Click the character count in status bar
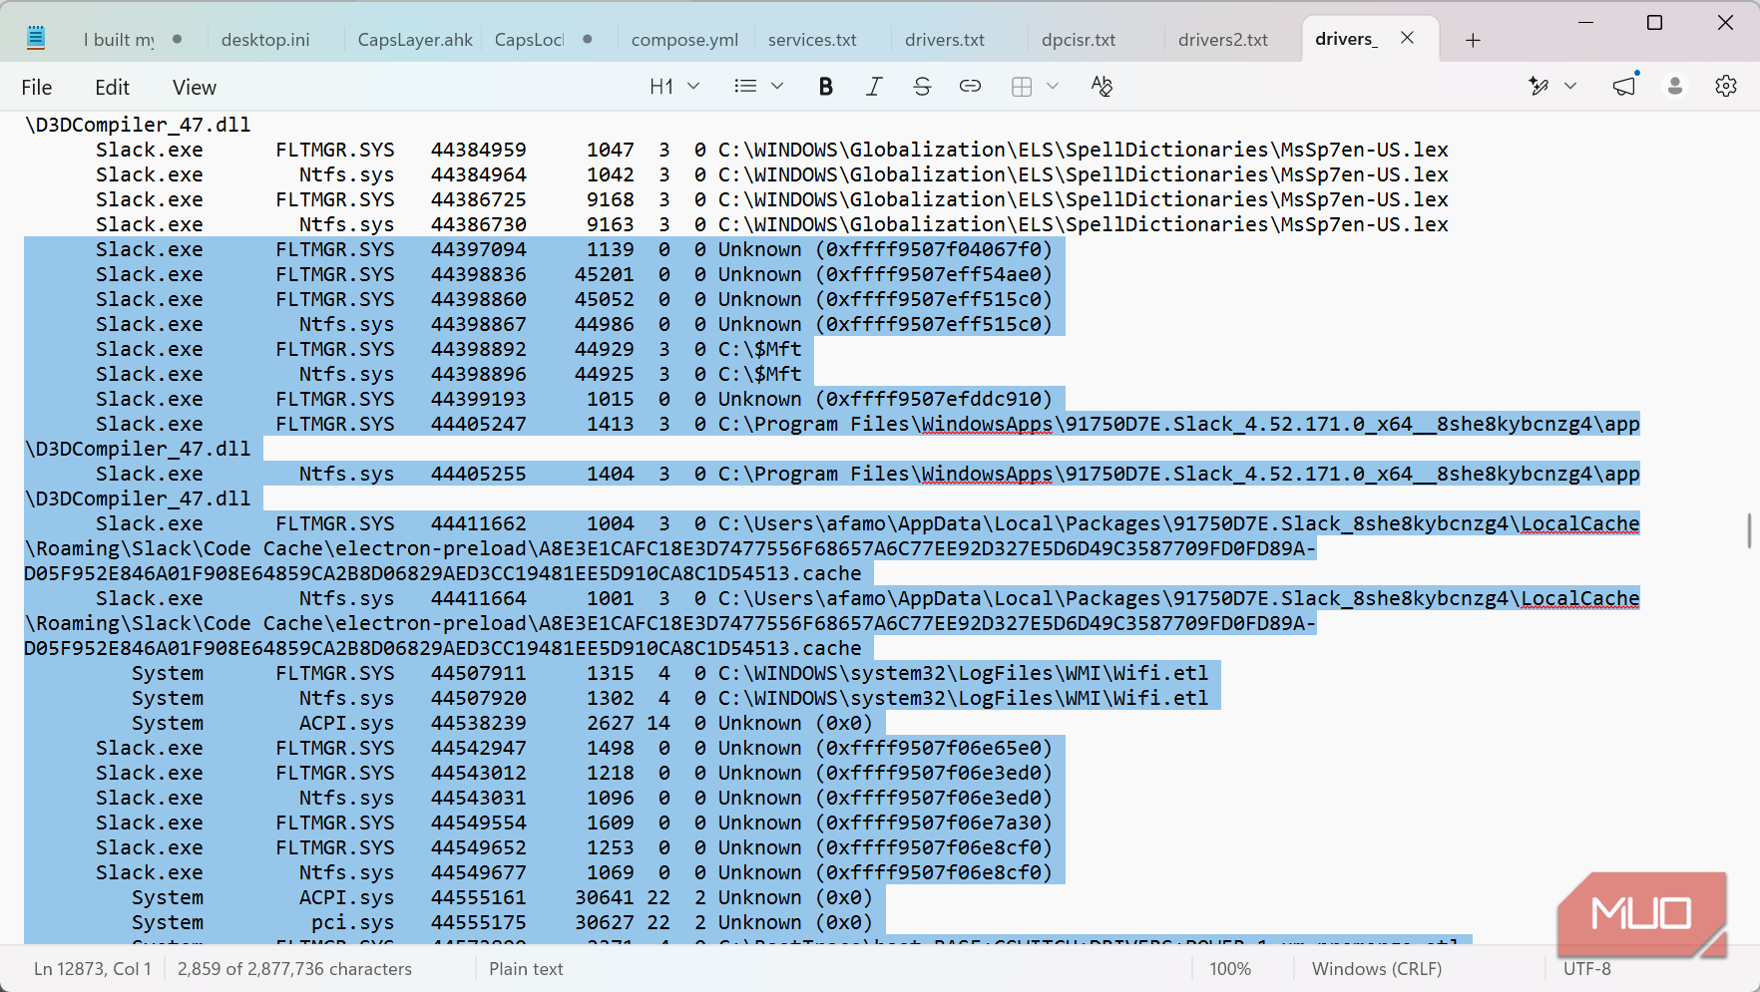 click(294, 969)
